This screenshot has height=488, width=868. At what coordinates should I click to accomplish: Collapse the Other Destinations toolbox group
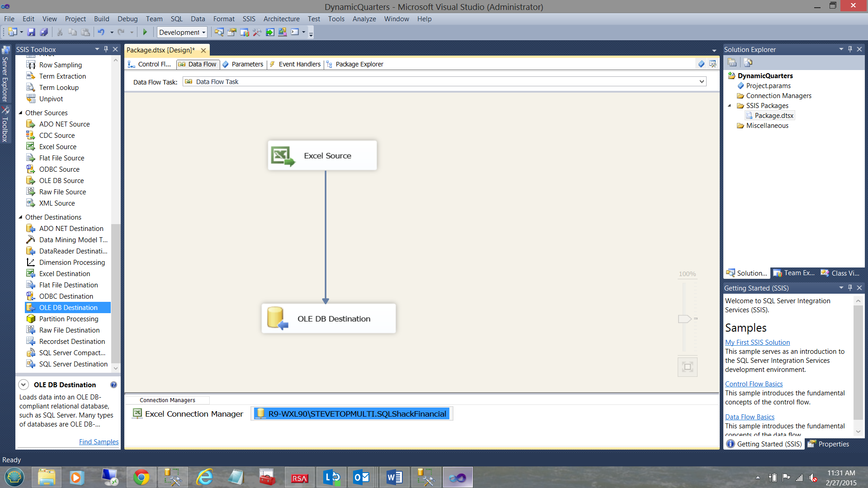[20, 217]
